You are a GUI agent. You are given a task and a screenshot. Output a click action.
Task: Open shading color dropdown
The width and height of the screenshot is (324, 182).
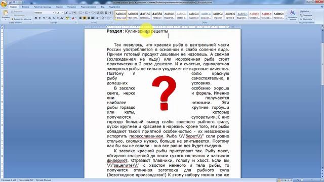pyautogui.click(x=103, y=18)
